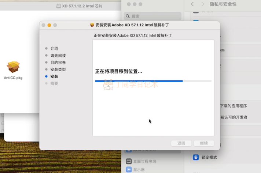Click the 隐私与安全性 settings title
Viewport: 261px width, 173px height.
223,4
